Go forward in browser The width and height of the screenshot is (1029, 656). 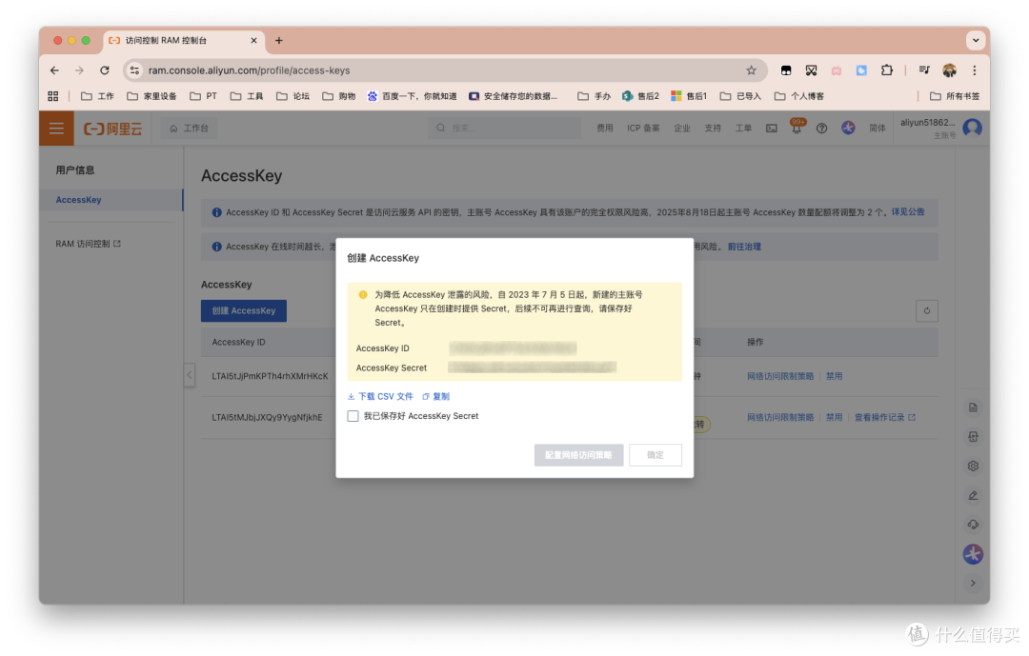pos(79,70)
